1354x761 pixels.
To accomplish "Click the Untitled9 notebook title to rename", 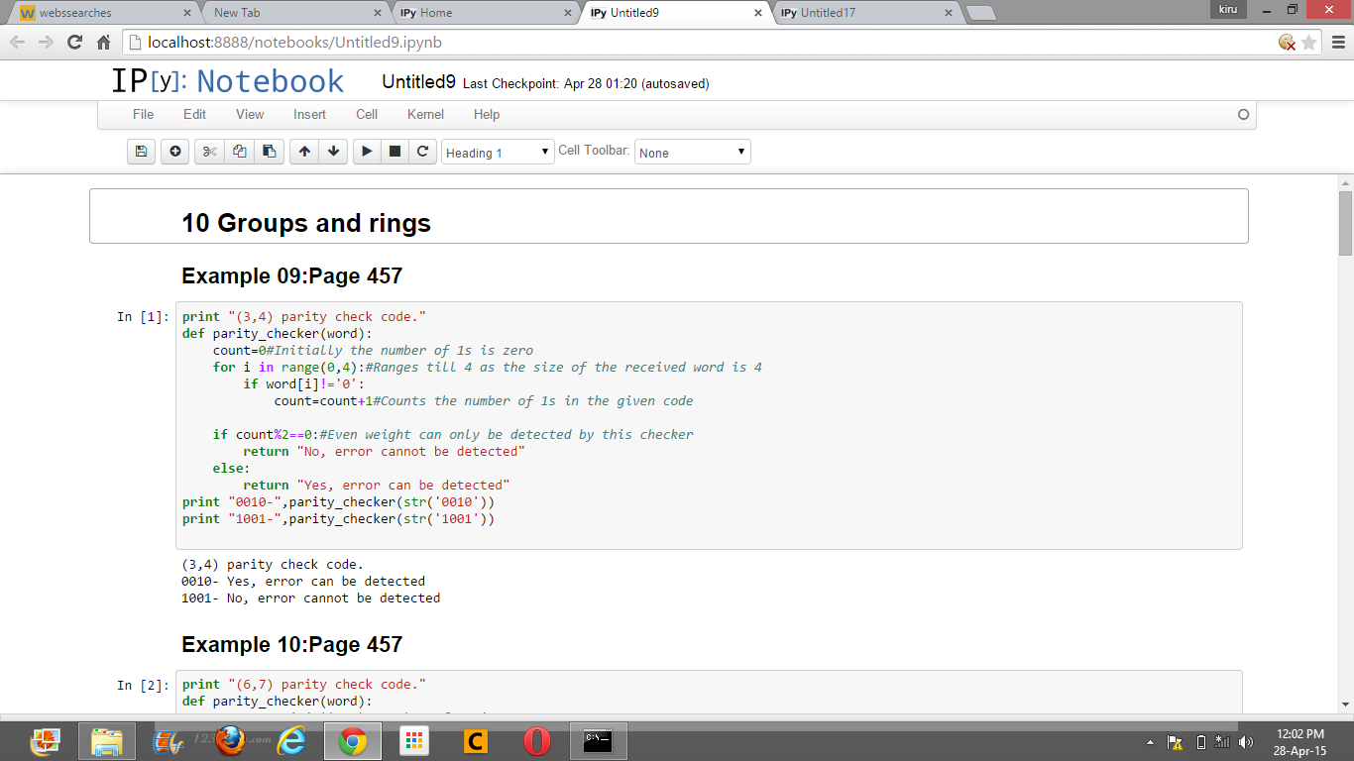I will (418, 82).
